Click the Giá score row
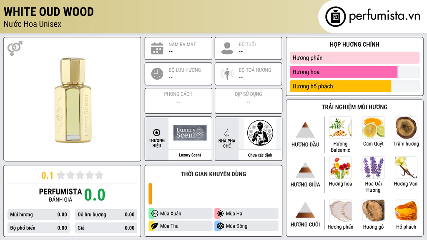This screenshot has width=427, height=240. pos(106,228)
